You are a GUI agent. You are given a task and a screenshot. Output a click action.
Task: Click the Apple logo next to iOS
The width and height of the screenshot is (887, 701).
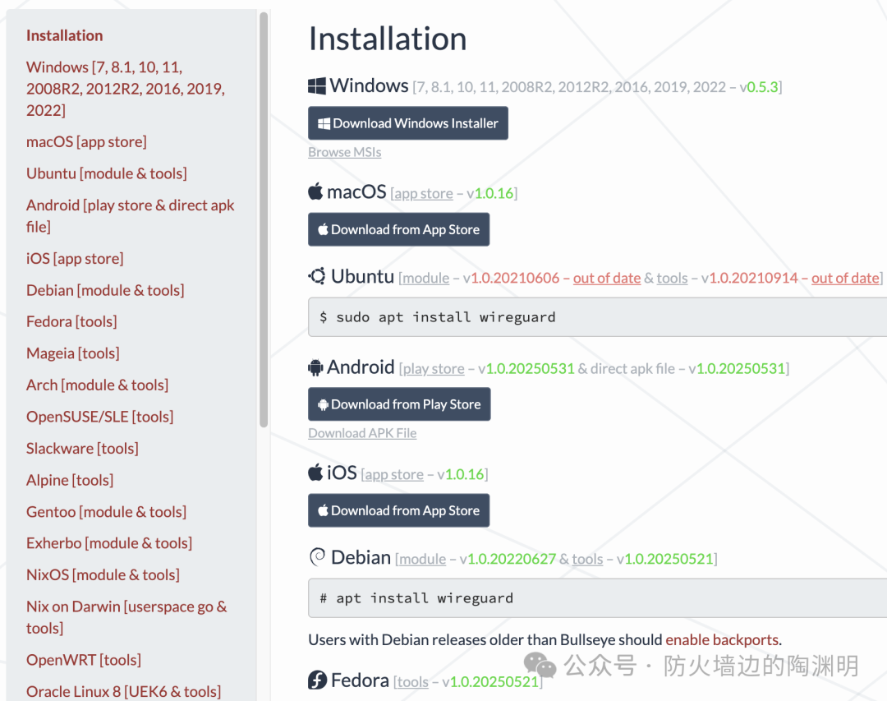[x=315, y=473]
